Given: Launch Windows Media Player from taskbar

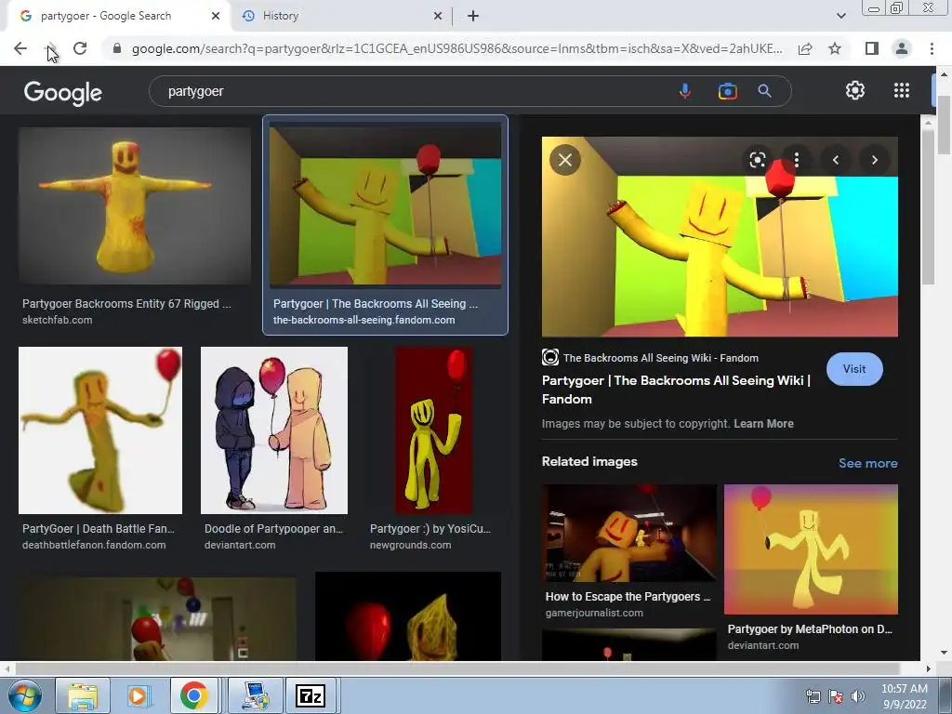Looking at the screenshot, I should click(x=139, y=695).
